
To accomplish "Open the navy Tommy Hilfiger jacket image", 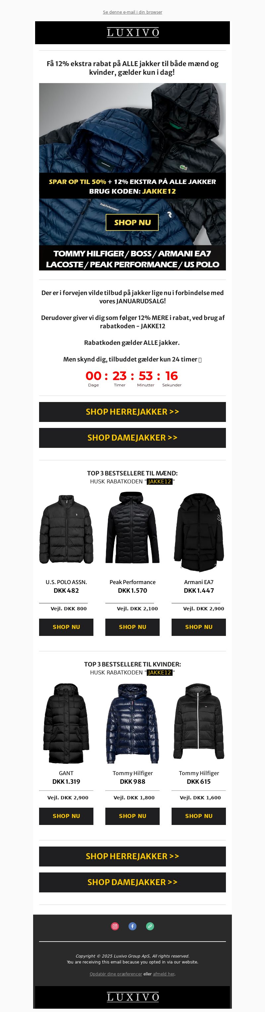I will coord(132,723).
